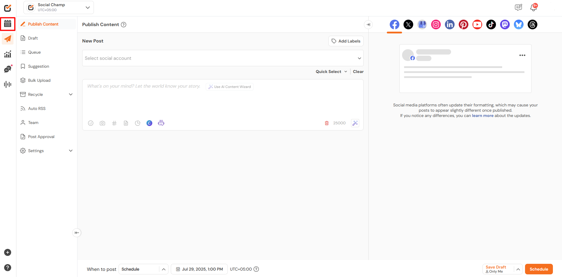Click the Add Labels button
This screenshot has width=562, height=277.
(346, 41)
